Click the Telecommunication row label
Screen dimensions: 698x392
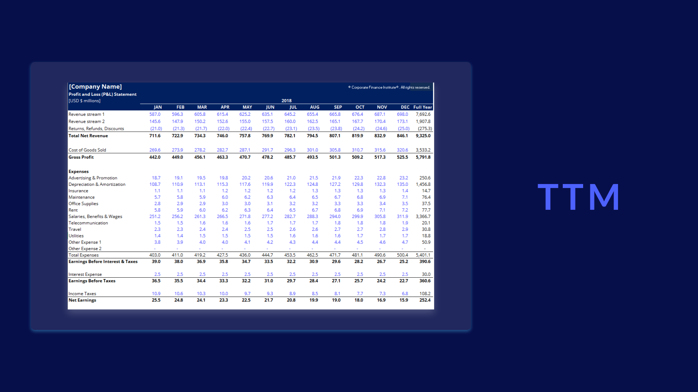88,223
